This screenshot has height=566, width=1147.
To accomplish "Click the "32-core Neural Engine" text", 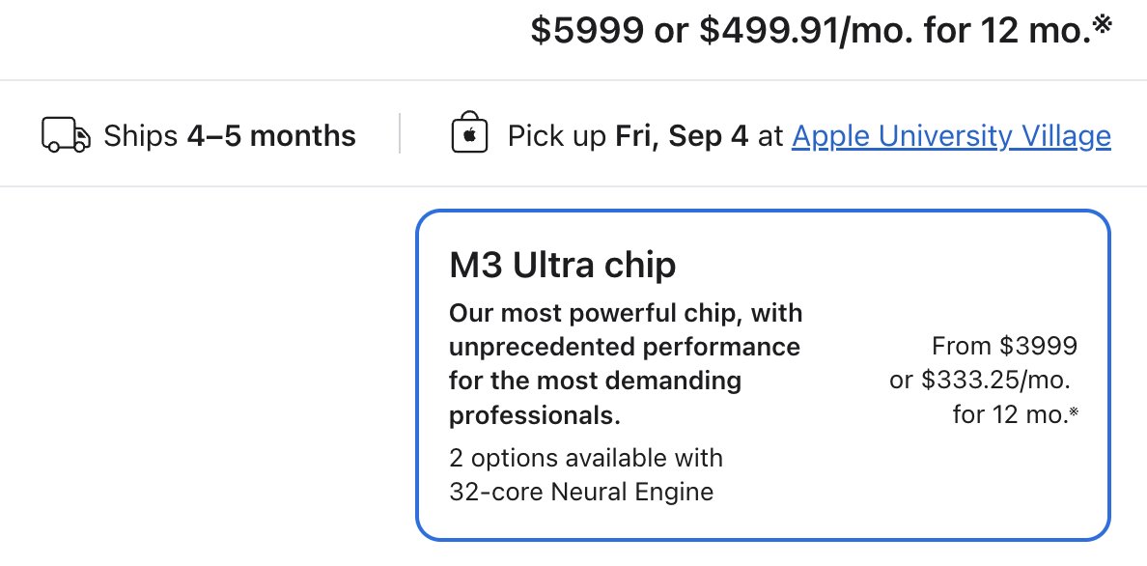I will click(x=581, y=492).
